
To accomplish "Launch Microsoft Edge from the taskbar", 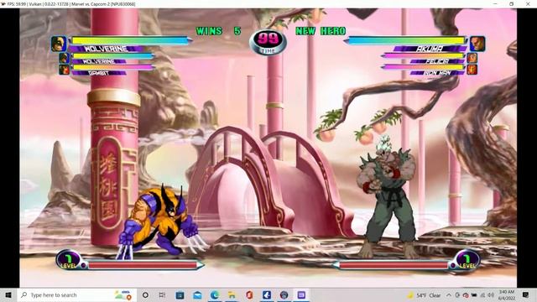I will point(215,294).
